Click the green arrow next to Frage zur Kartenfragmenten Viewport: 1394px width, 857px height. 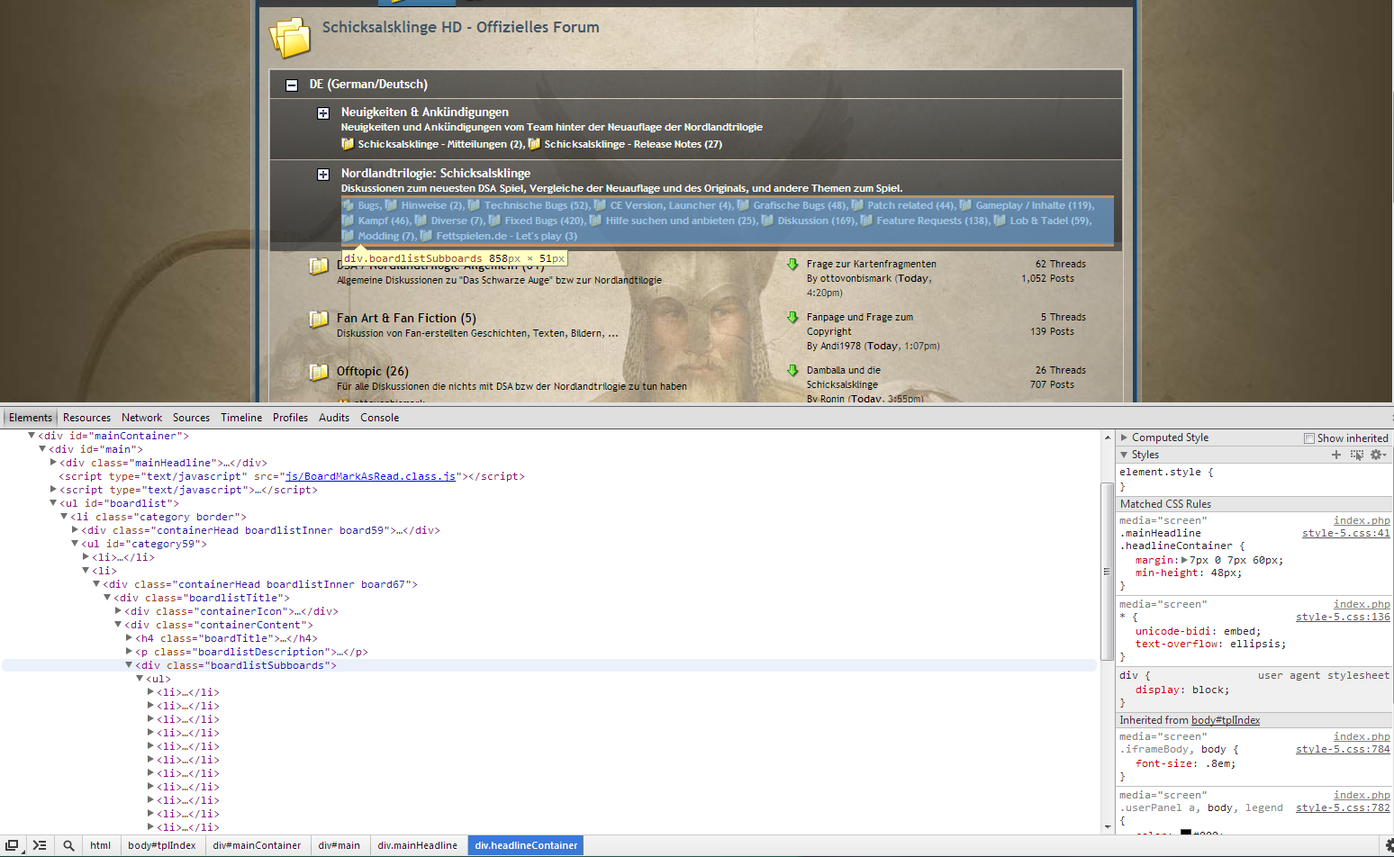792,265
